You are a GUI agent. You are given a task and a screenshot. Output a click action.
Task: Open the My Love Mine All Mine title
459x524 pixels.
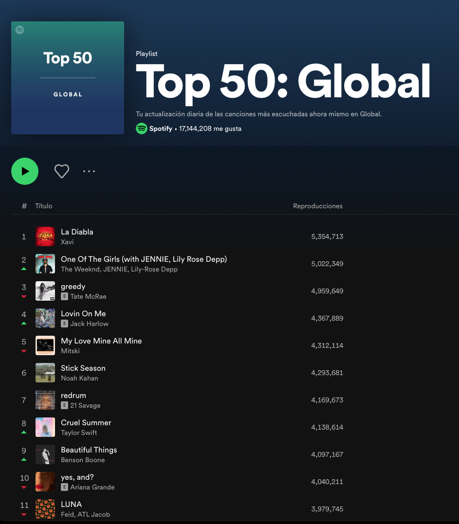tap(101, 341)
